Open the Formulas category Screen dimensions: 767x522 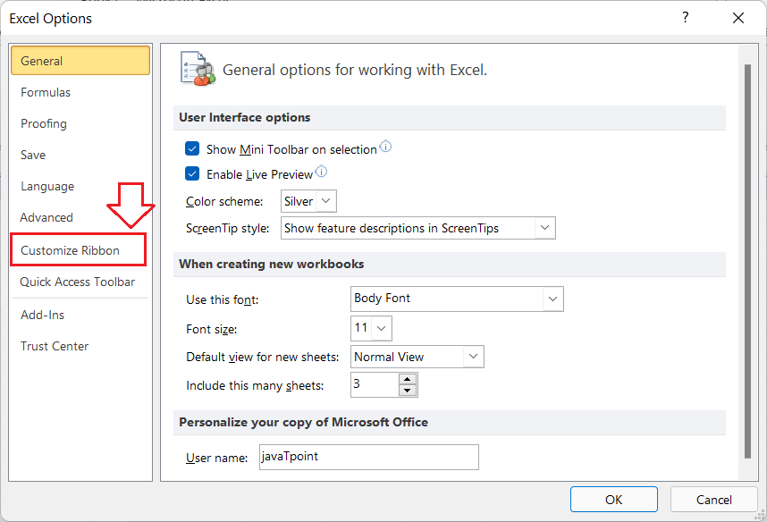click(x=46, y=92)
